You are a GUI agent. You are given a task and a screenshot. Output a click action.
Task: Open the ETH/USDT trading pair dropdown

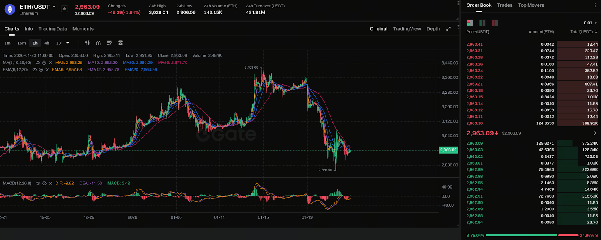[x=54, y=7]
